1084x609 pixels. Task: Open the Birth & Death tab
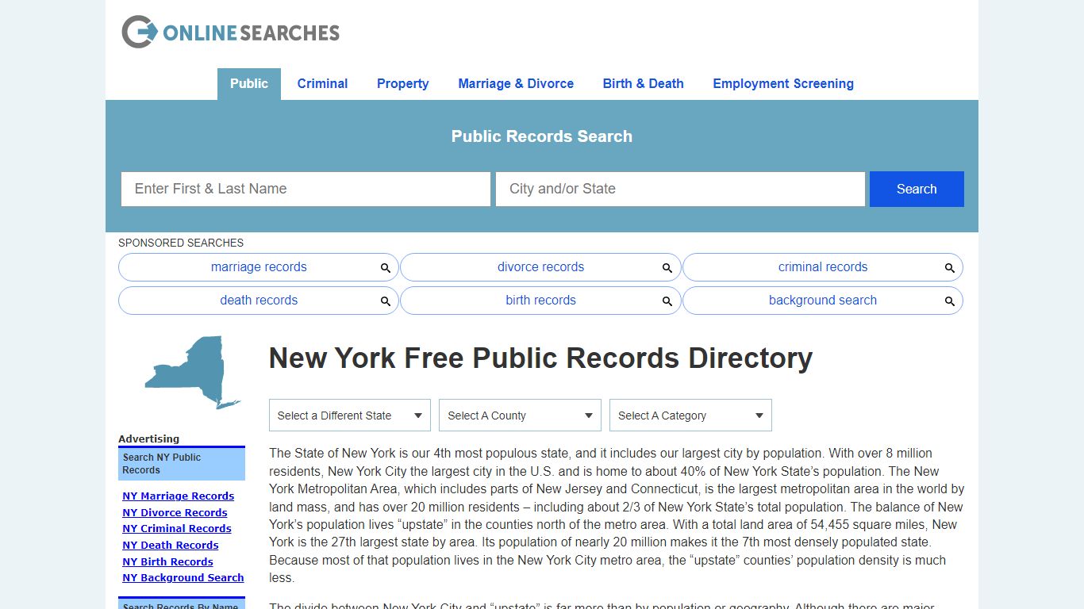pos(643,84)
